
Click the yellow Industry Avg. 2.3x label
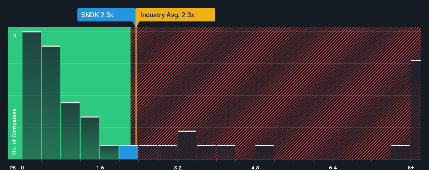click(175, 15)
